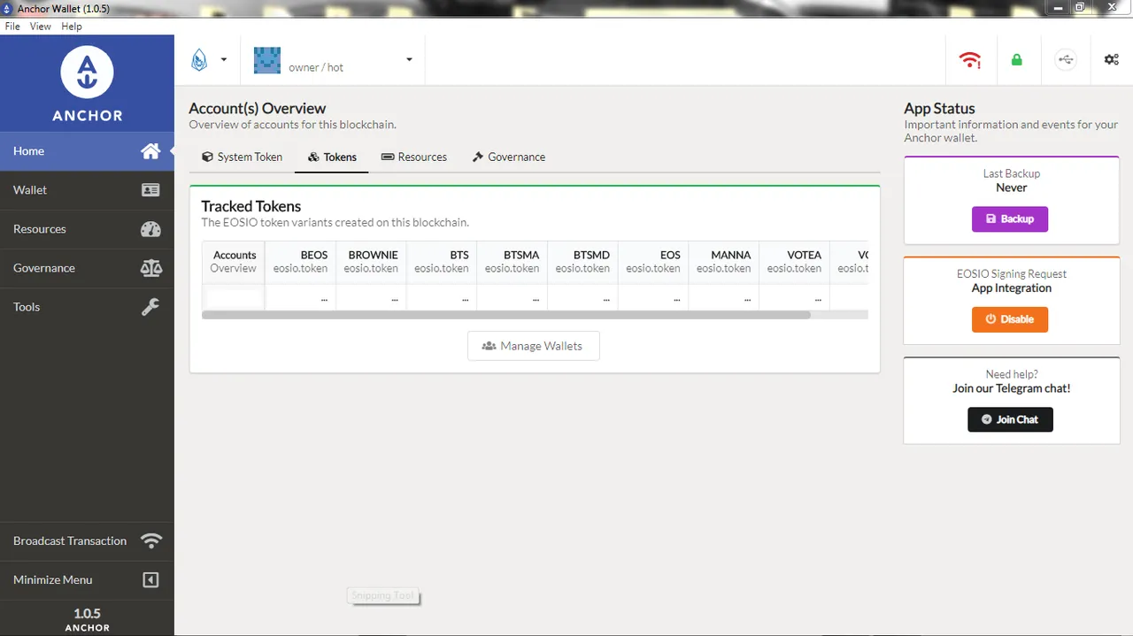Click the VOTEA column header
Image resolution: width=1133 pixels, height=636 pixels.
pyautogui.click(x=794, y=262)
